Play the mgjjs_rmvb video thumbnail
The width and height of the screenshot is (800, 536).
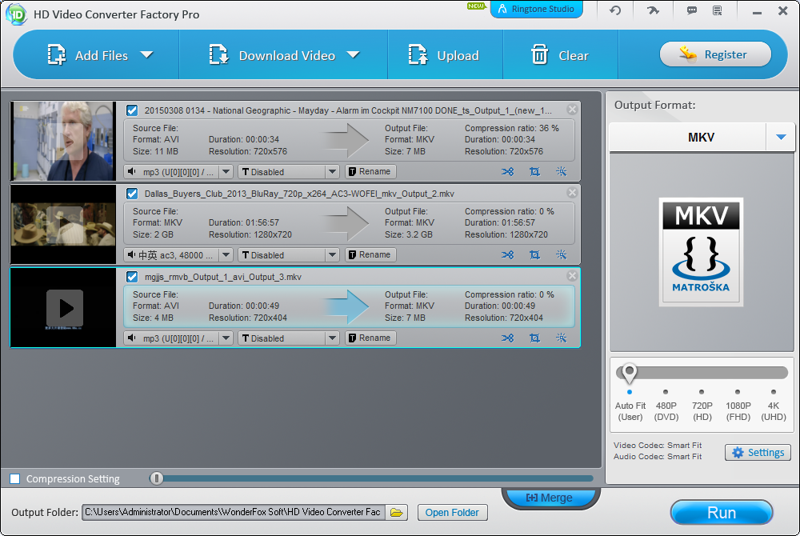[x=64, y=308]
